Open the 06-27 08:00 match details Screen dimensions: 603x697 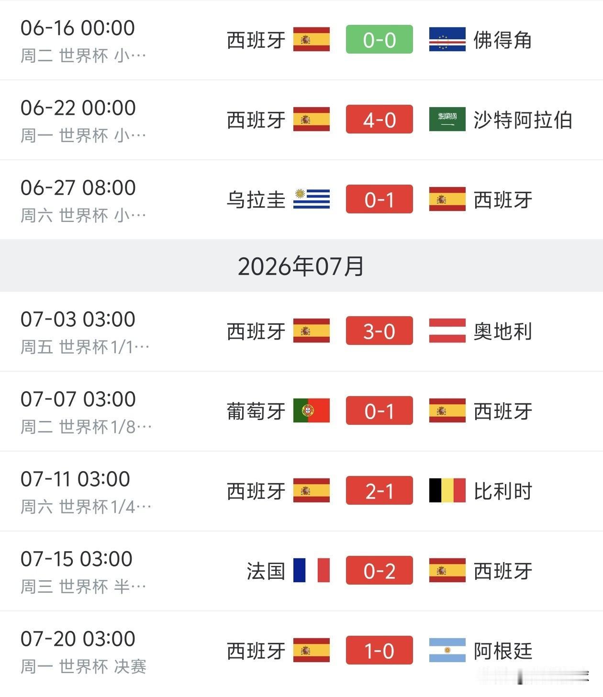[301, 199]
